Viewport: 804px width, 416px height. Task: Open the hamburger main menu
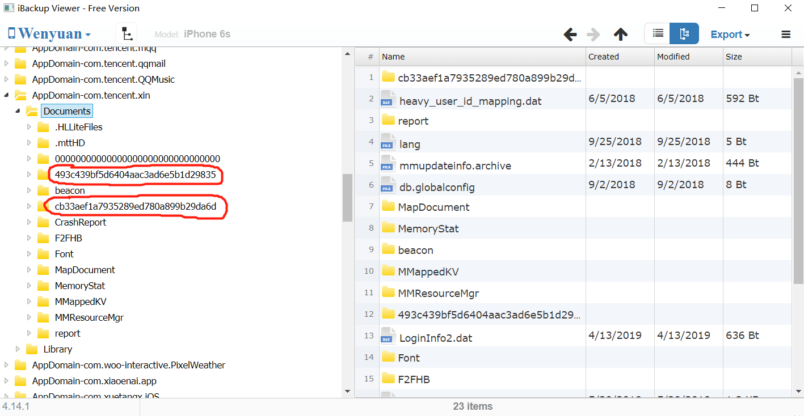tap(786, 35)
